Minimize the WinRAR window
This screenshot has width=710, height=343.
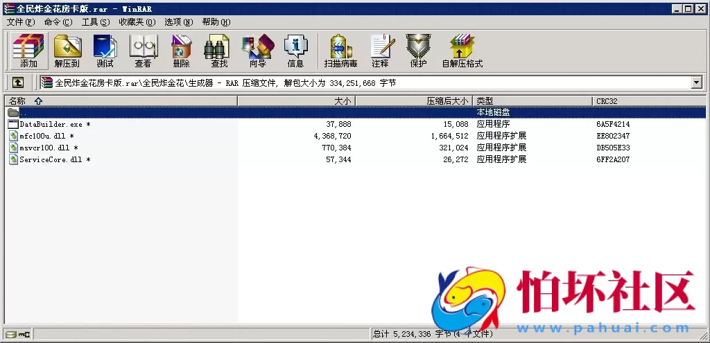click(x=678, y=8)
